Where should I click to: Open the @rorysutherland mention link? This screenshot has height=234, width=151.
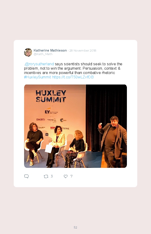(x=39, y=64)
